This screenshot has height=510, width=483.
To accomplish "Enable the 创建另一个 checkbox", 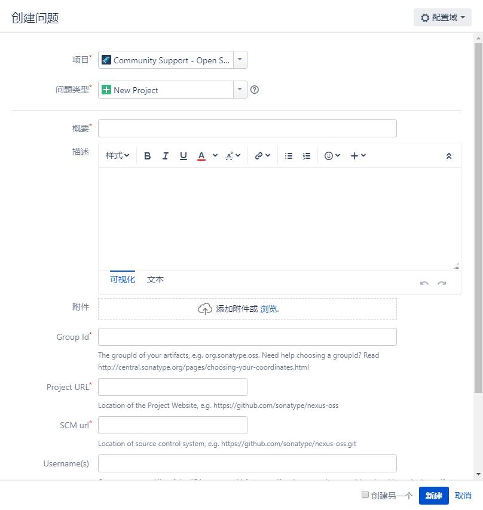I will click(x=365, y=495).
